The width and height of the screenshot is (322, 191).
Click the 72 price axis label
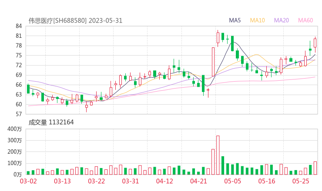(19, 65)
